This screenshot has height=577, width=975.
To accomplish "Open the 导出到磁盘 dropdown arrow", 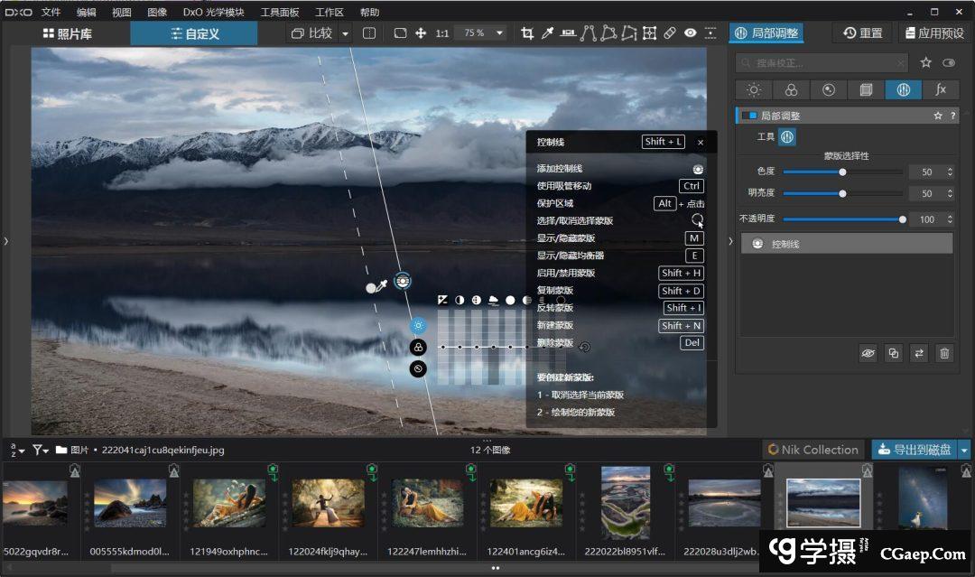I will click(964, 450).
